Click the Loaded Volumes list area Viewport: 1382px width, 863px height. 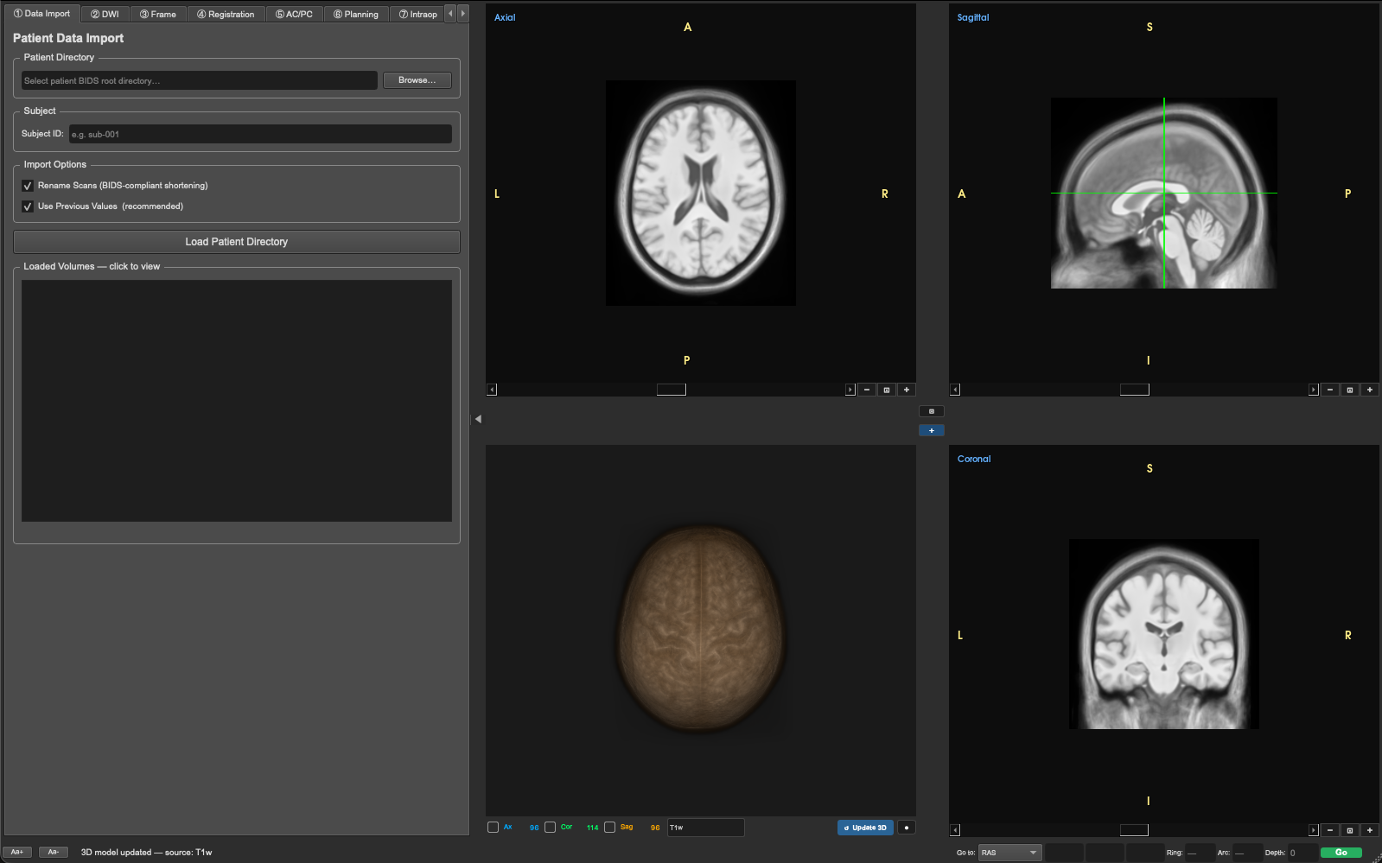236,400
